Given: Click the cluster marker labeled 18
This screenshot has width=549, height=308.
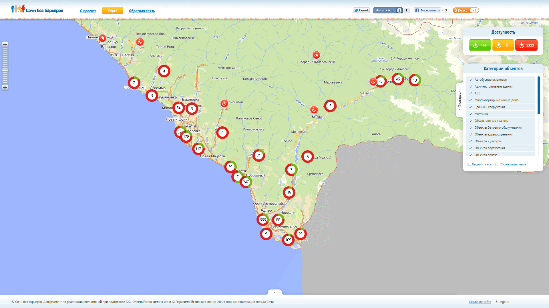Looking at the screenshot, I should pos(415,80).
